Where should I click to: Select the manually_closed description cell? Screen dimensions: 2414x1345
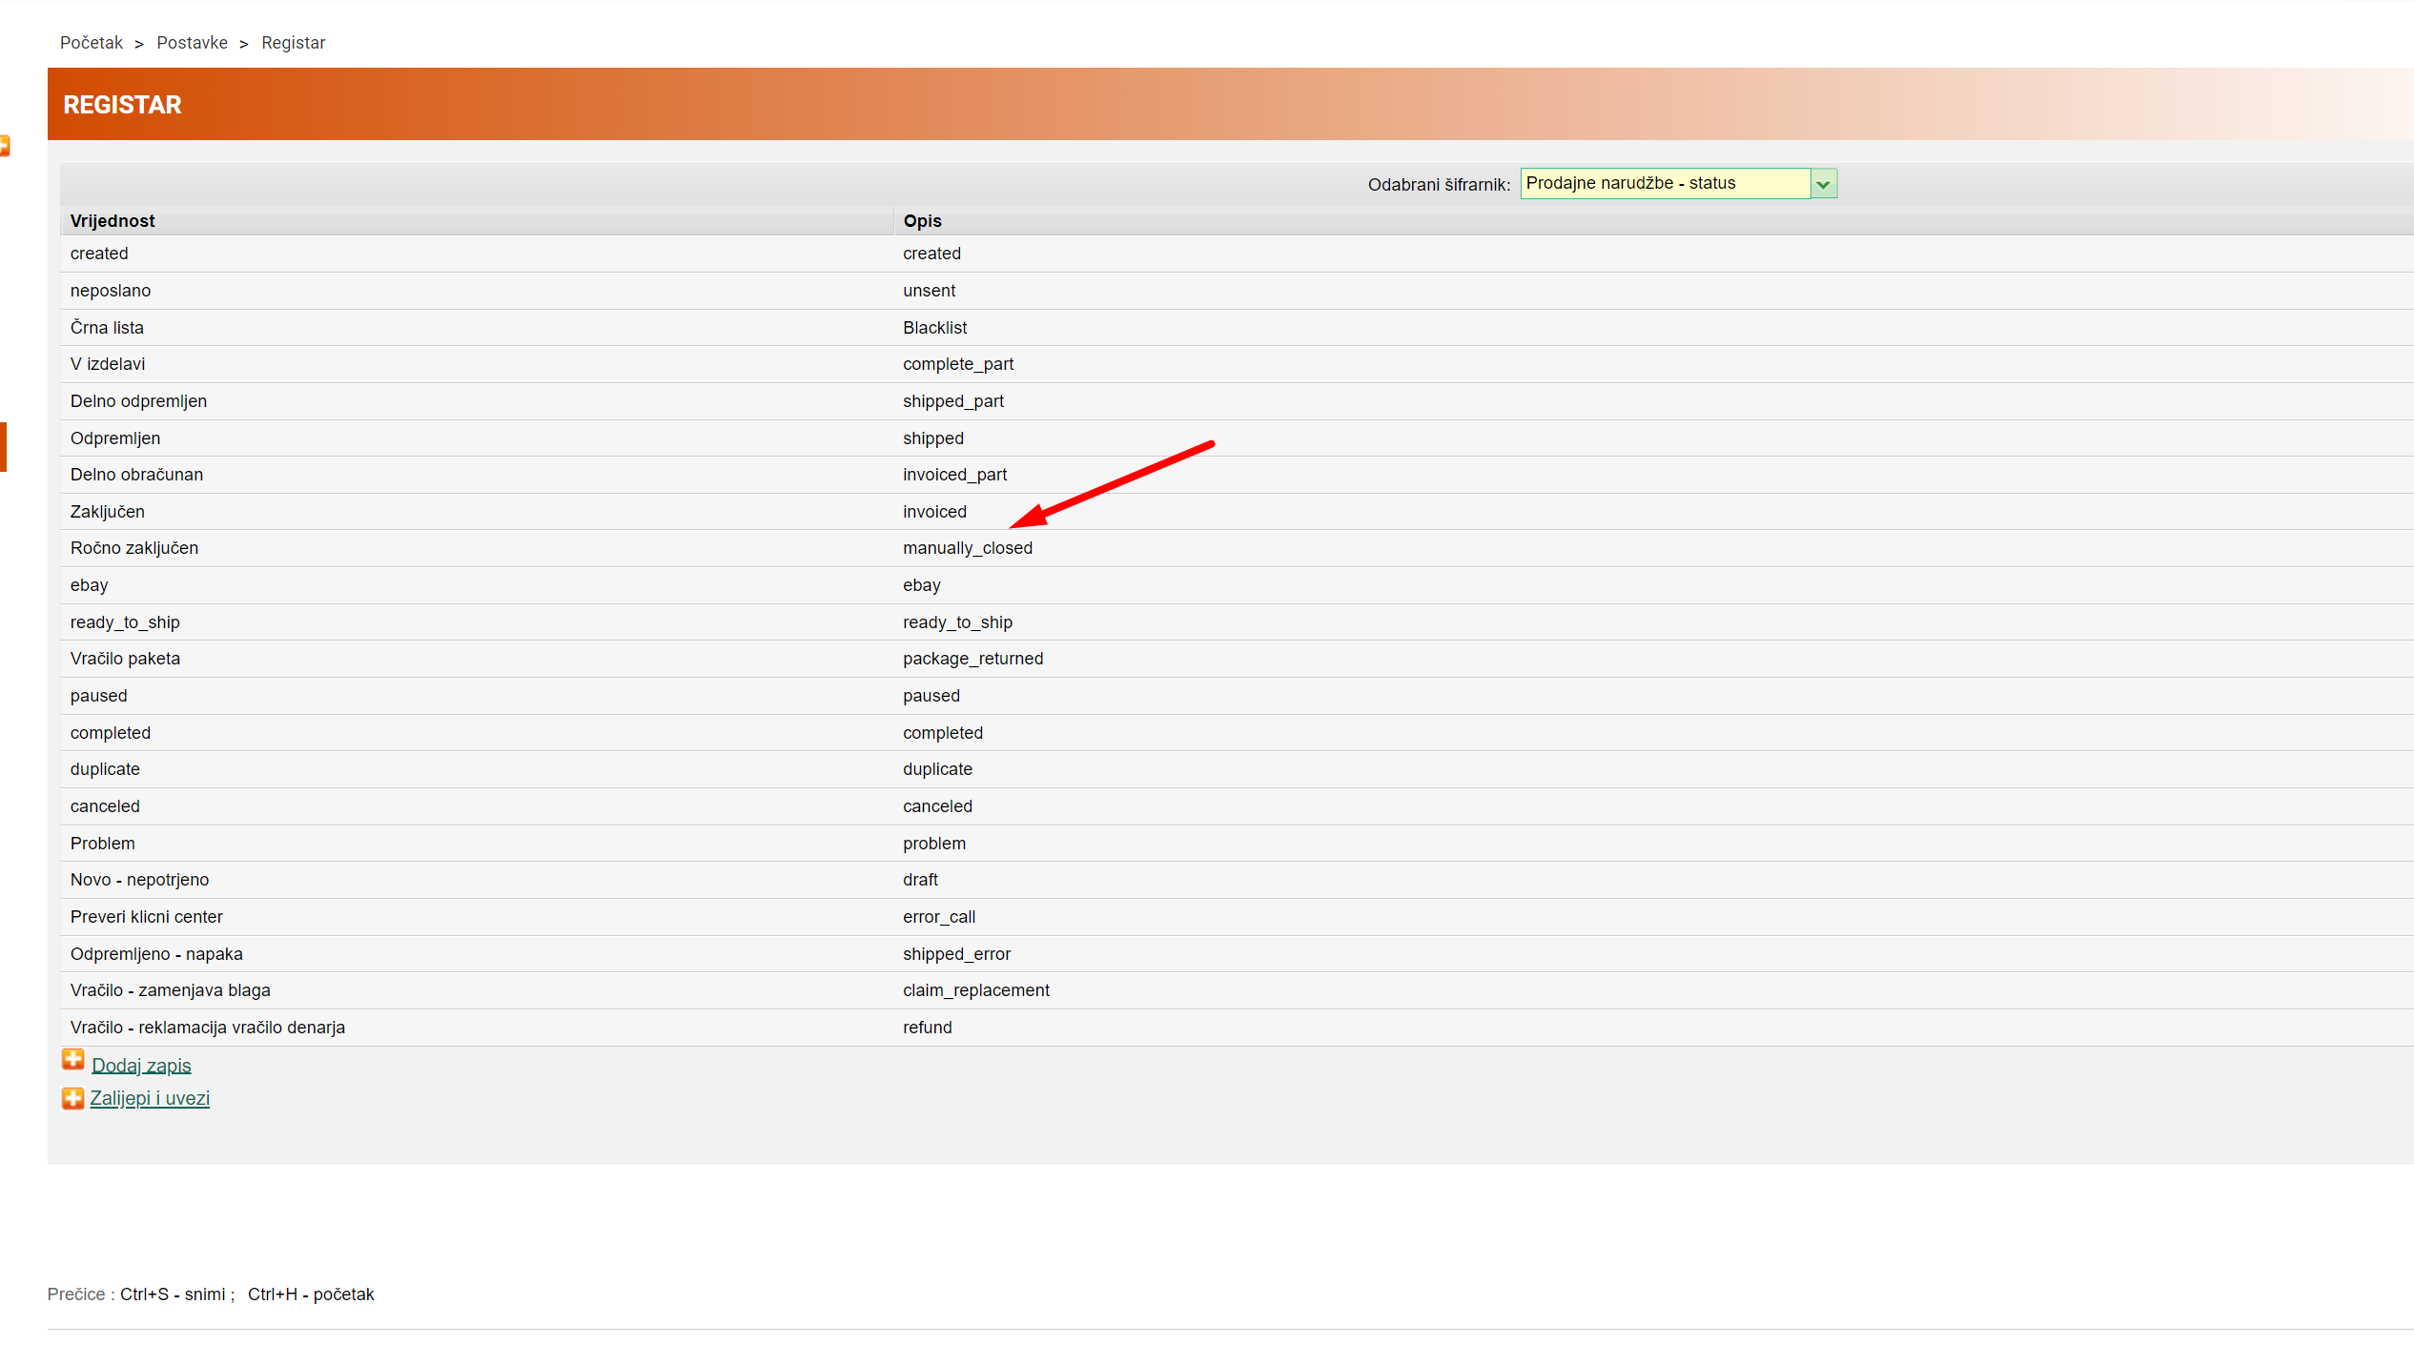tap(968, 548)
